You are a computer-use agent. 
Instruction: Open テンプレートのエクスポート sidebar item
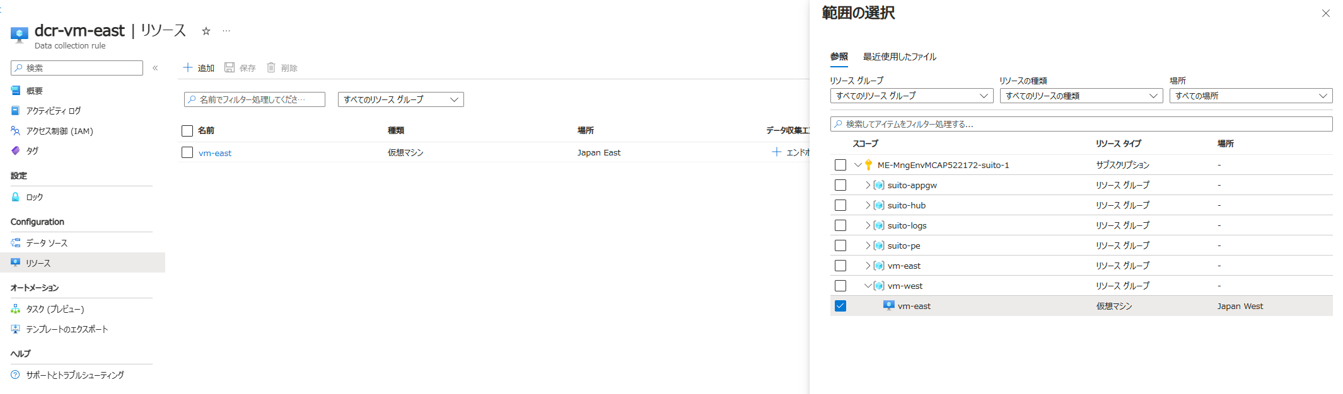67,329
